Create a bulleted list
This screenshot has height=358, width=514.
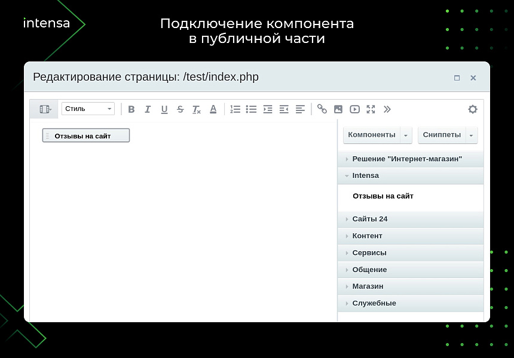point(251,109)
